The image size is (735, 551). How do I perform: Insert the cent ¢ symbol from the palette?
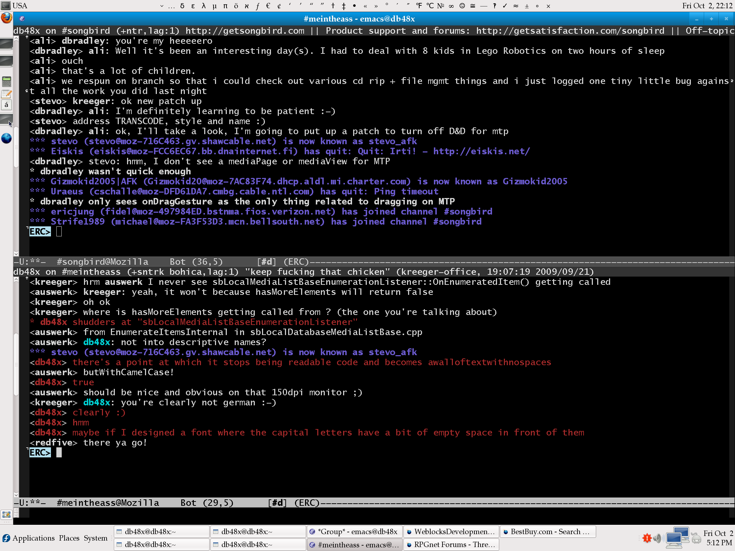click(x=279, y=6)
